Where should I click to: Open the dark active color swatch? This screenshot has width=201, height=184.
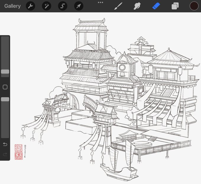coord(194,6)
